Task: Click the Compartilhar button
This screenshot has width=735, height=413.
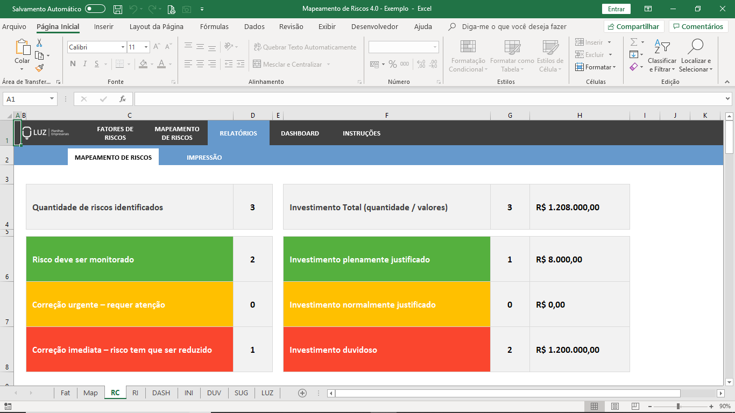Action: (x=634, y=26)
